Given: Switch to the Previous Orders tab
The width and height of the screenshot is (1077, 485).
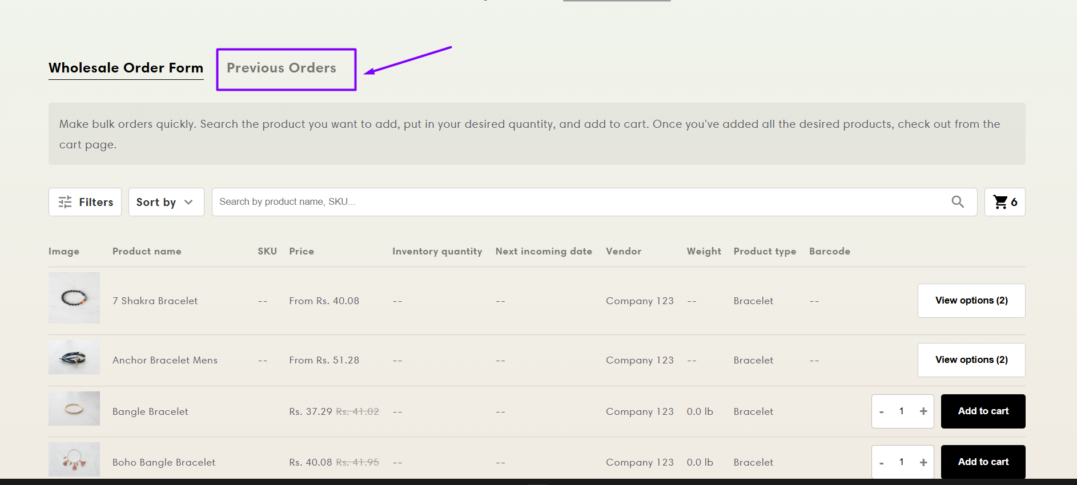Looking at the screenshot, I should pos(282,68).
